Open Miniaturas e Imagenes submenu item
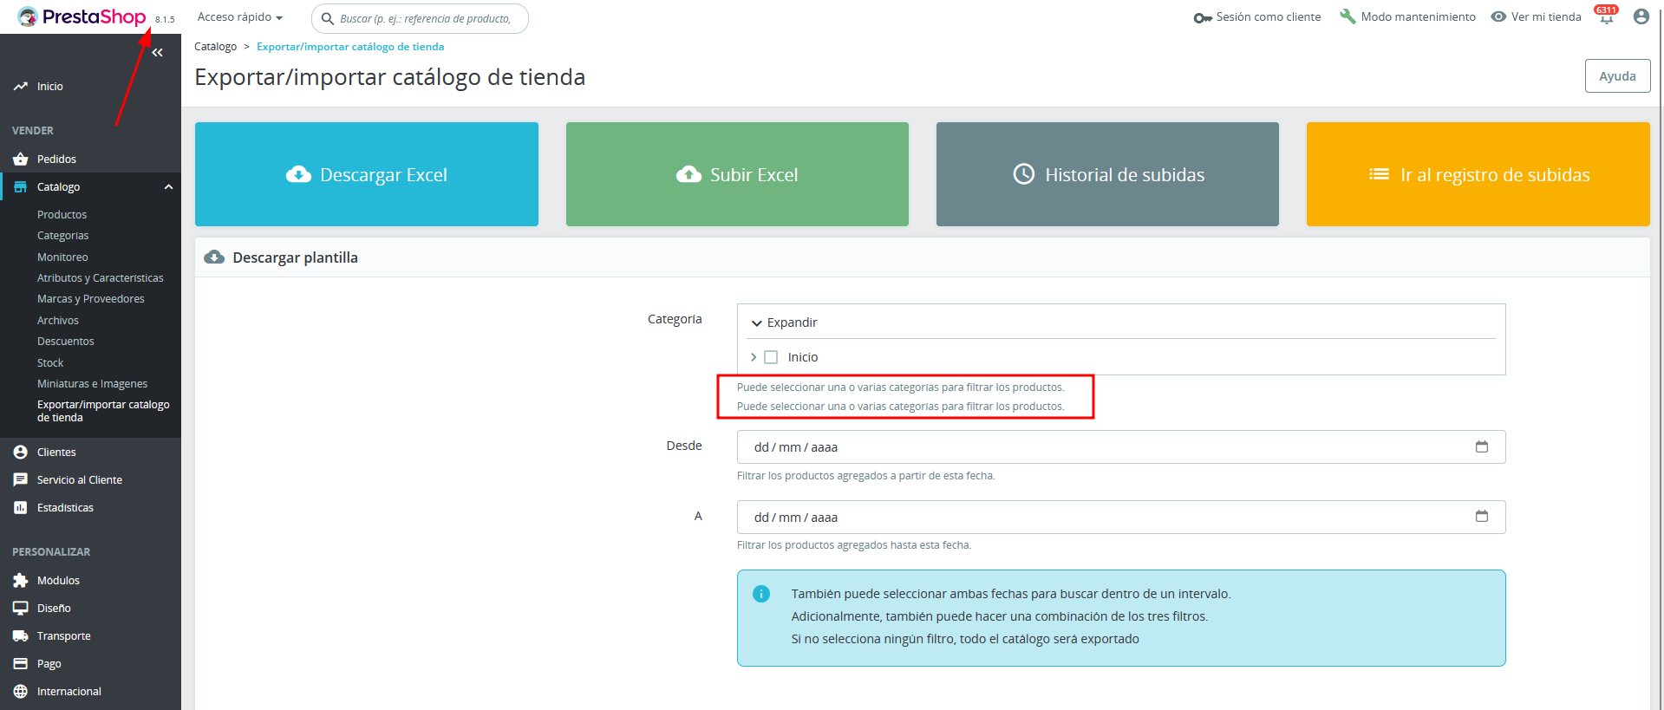 [x=92, y=384]
